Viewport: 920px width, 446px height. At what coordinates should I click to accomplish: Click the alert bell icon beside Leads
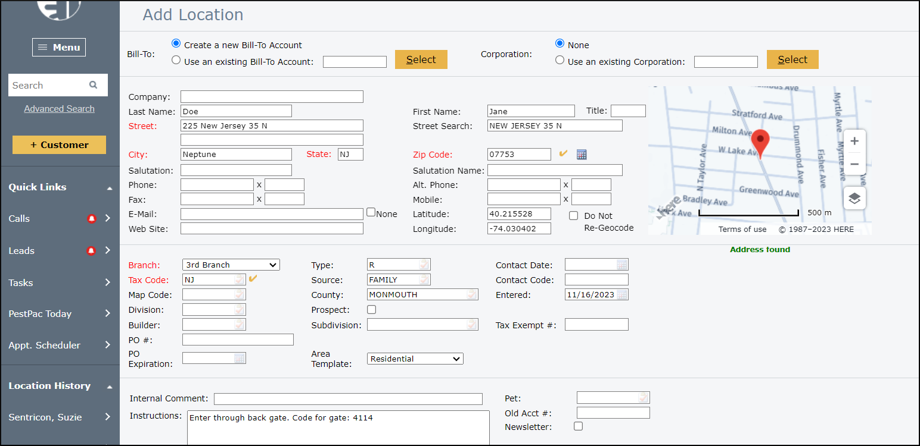(92, 250)
